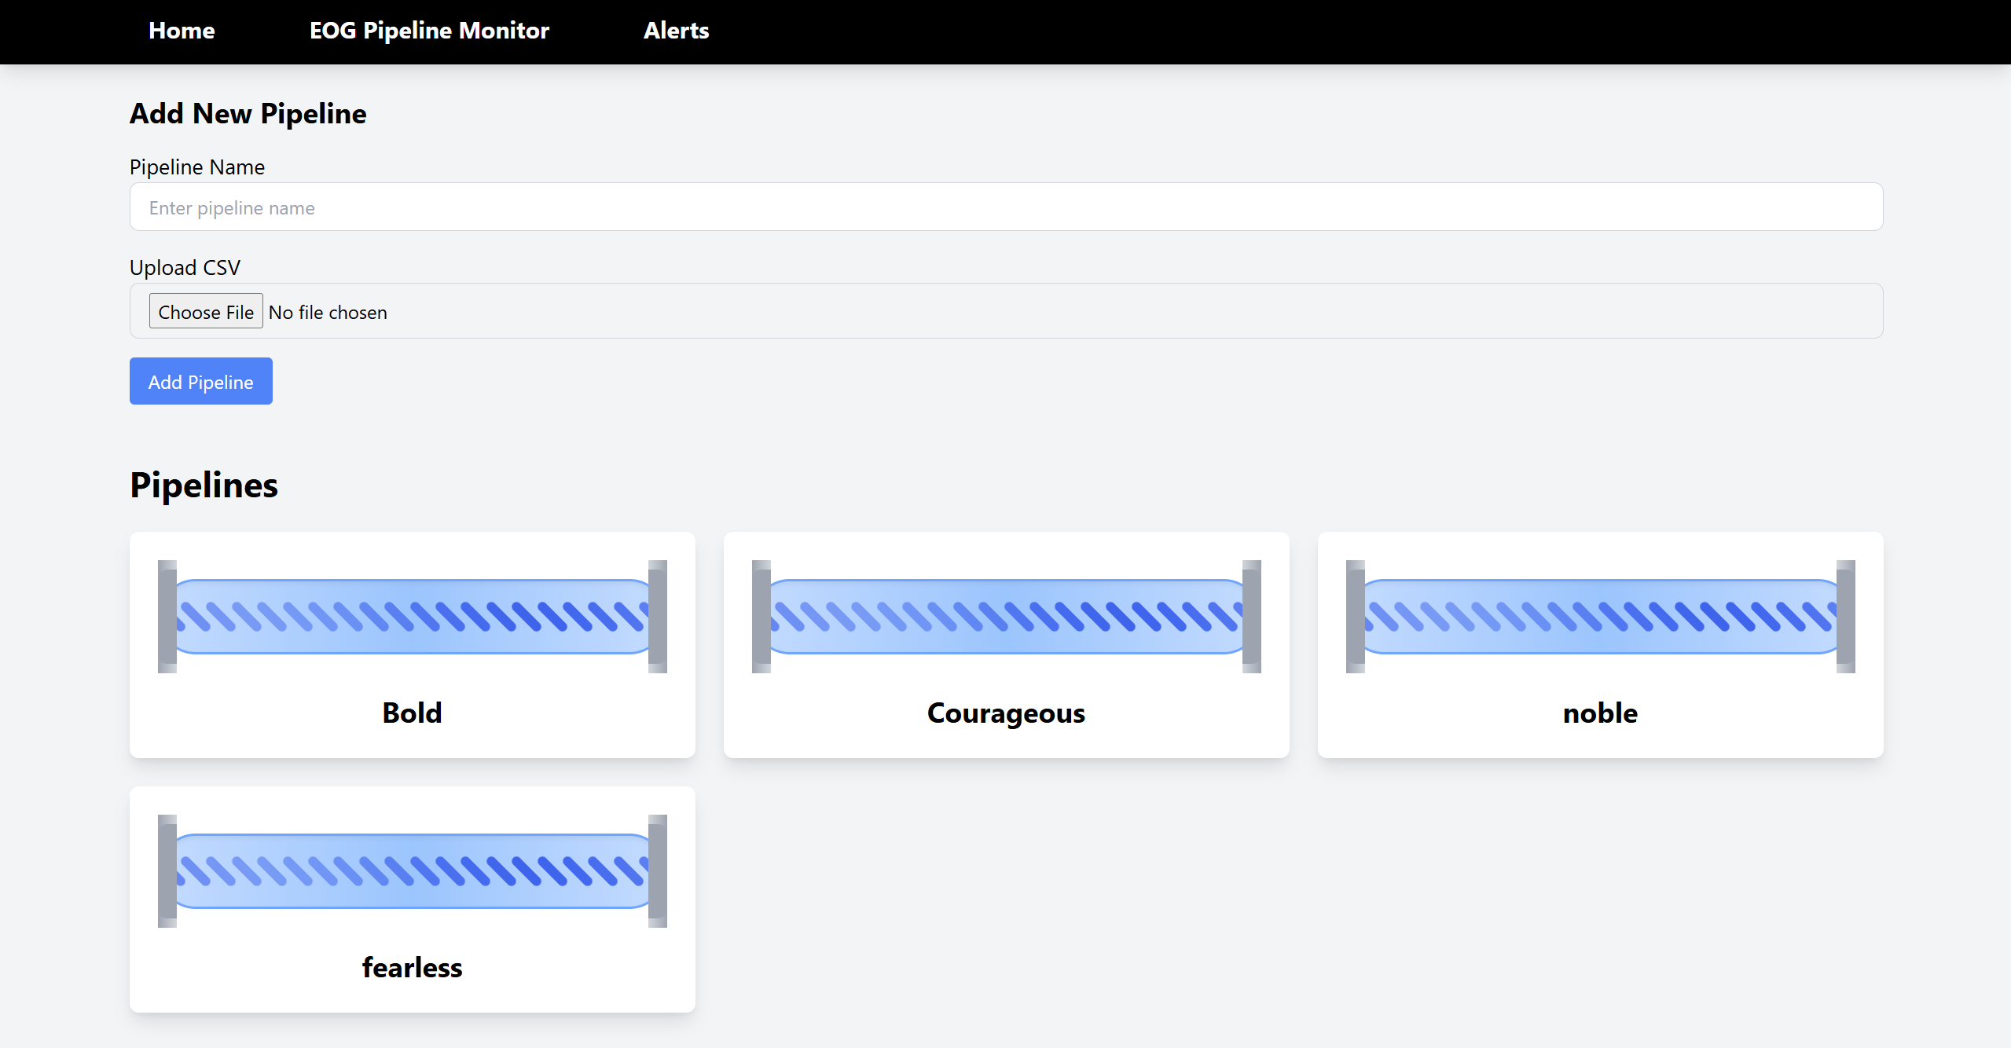Select the Courageous pipeline title

(x=1006, y=713)
